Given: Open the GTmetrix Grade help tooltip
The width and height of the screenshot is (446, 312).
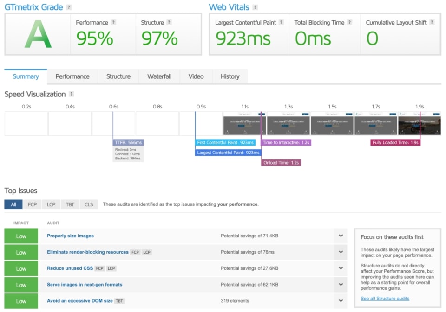Looking at the screenshot, I should [68, 7].
